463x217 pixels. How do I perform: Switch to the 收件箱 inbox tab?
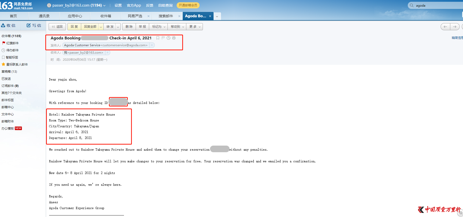(x=106, y=16)
